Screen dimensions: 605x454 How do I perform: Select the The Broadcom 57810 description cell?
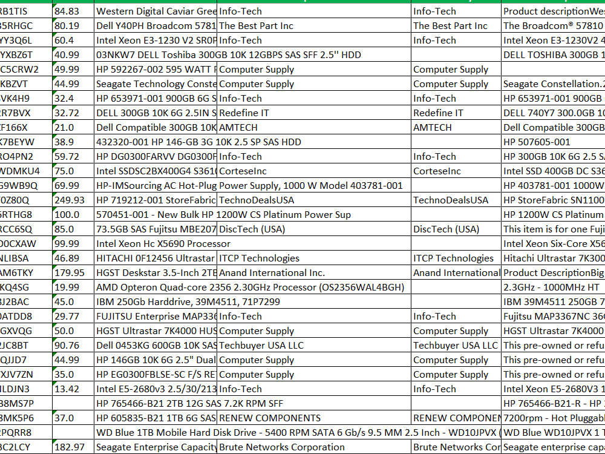point(553,26)
